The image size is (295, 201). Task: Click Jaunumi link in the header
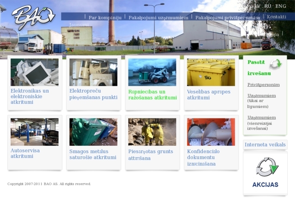pyautogui.click(x=78, y=24)
